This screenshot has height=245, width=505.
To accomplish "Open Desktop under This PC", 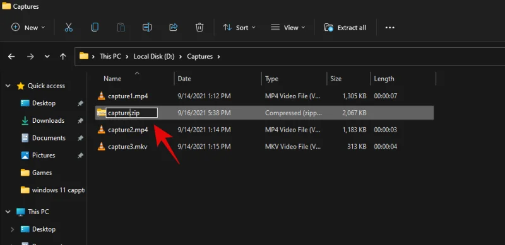I will (44, 229).
